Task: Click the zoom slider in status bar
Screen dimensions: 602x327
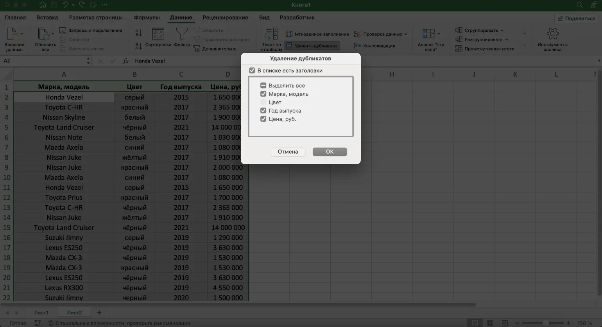Action: pyautogui.click(x=545, y=323)
